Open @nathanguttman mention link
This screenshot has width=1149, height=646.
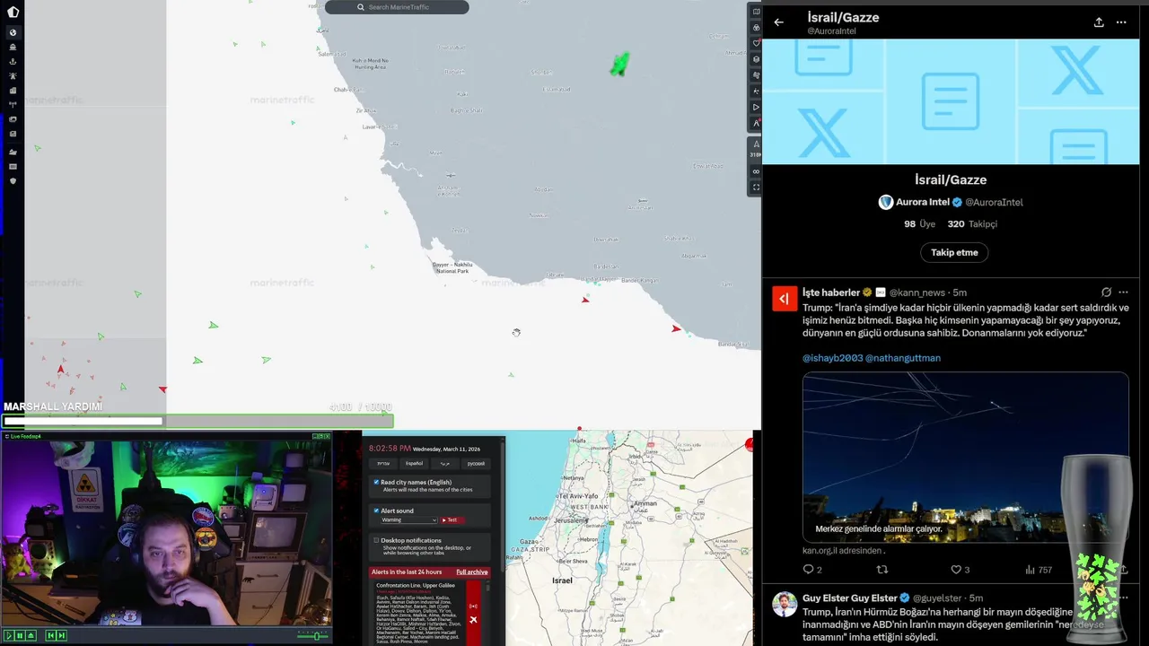pos(903,358)
